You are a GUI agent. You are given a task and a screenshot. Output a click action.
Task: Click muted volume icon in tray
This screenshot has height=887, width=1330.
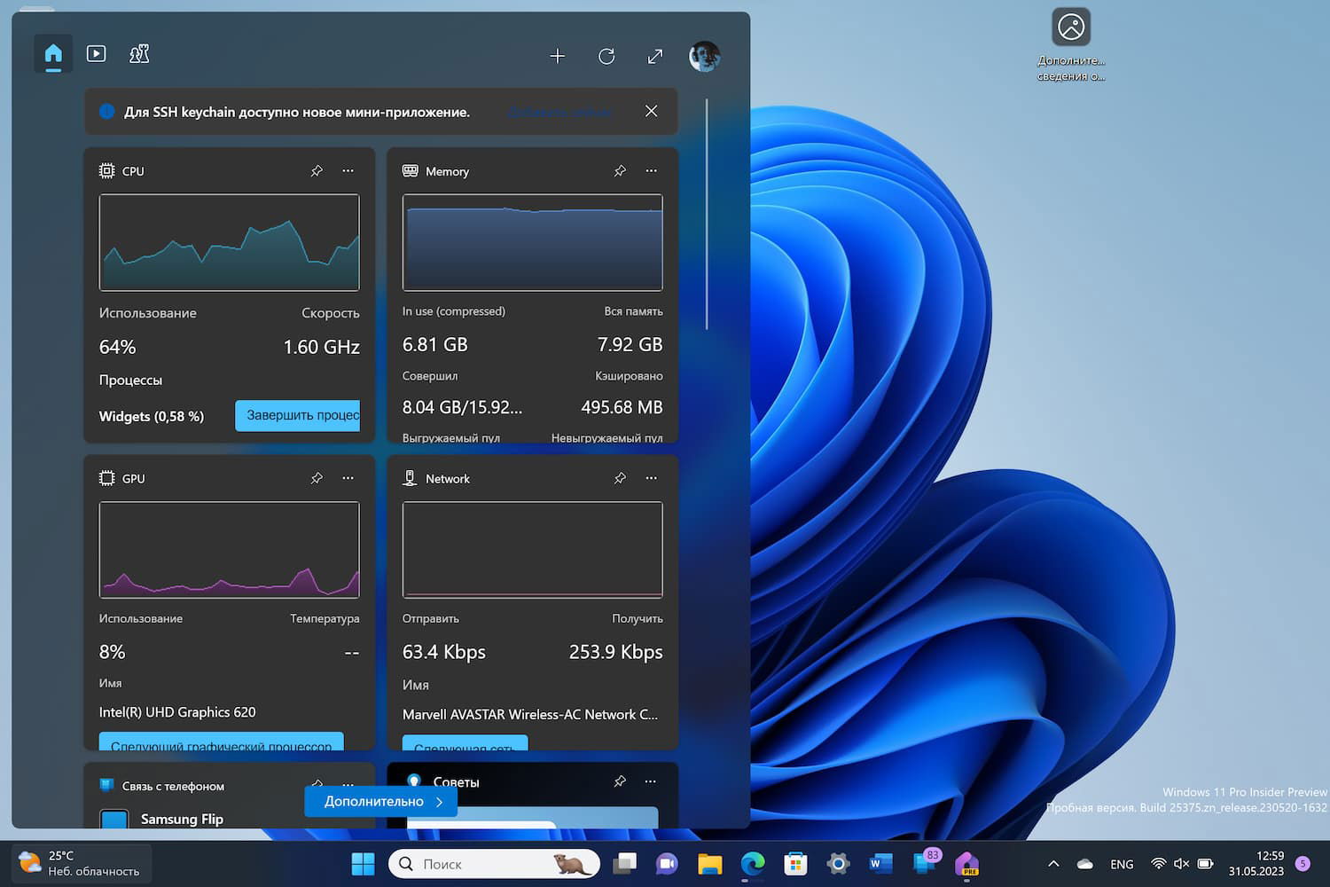(1181, 864)
